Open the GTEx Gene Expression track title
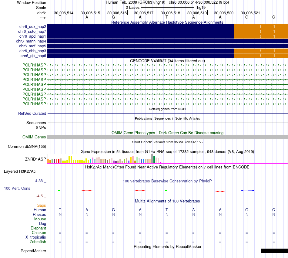The image size is (288, 258). coord(167,152)
